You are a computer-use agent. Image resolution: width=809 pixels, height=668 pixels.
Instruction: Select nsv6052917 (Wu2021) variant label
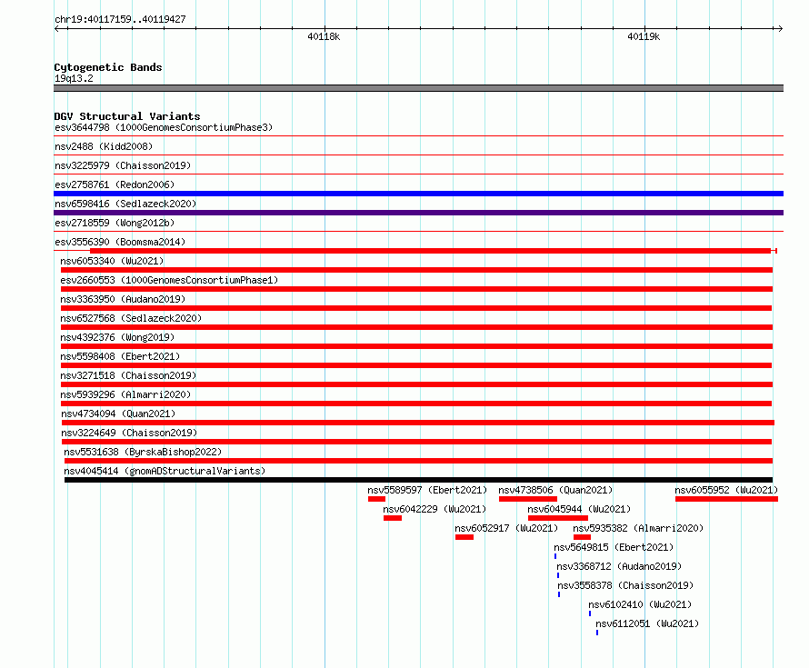[x=506, y=528]
